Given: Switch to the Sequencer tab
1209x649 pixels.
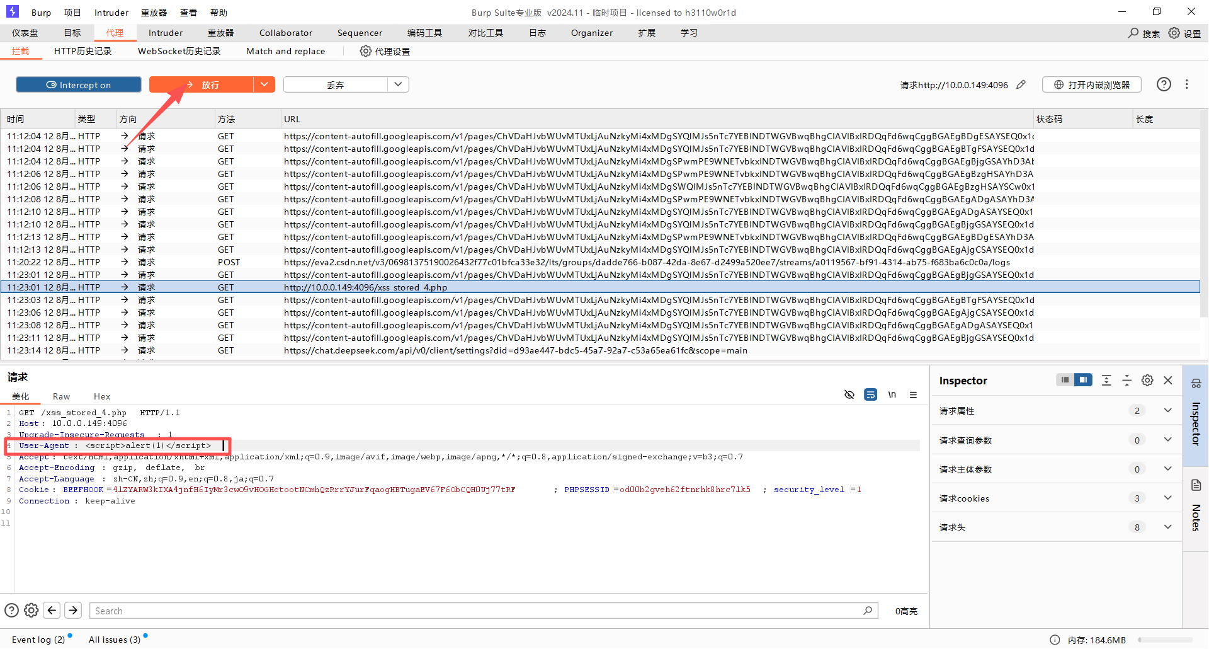Looking at the screenshot, I should coord(360,33).
